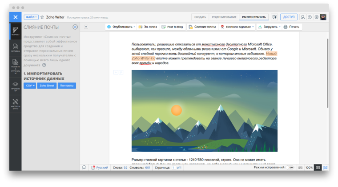Open the Разметка страницы sidebar section
The height and width of the screenshot is (187, 338).
coord(15,66)
